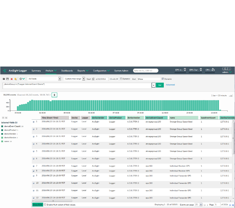Click the name column header
Viewport: 235px width, 208px height.
183,118
